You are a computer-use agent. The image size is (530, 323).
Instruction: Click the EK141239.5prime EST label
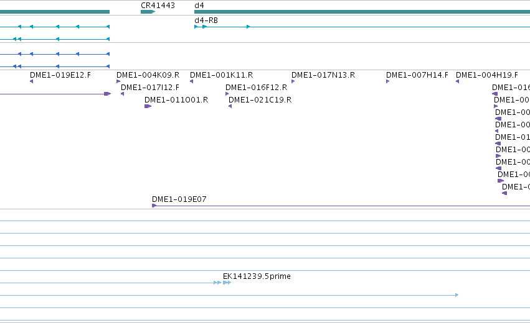[x=257, y=276]
